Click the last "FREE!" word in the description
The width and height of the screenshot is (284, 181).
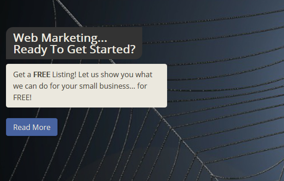coord(23,98)
